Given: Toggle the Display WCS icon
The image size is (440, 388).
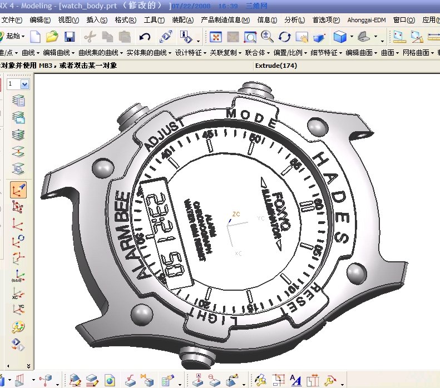Looking at the screenshot, I should pos(18,190).
